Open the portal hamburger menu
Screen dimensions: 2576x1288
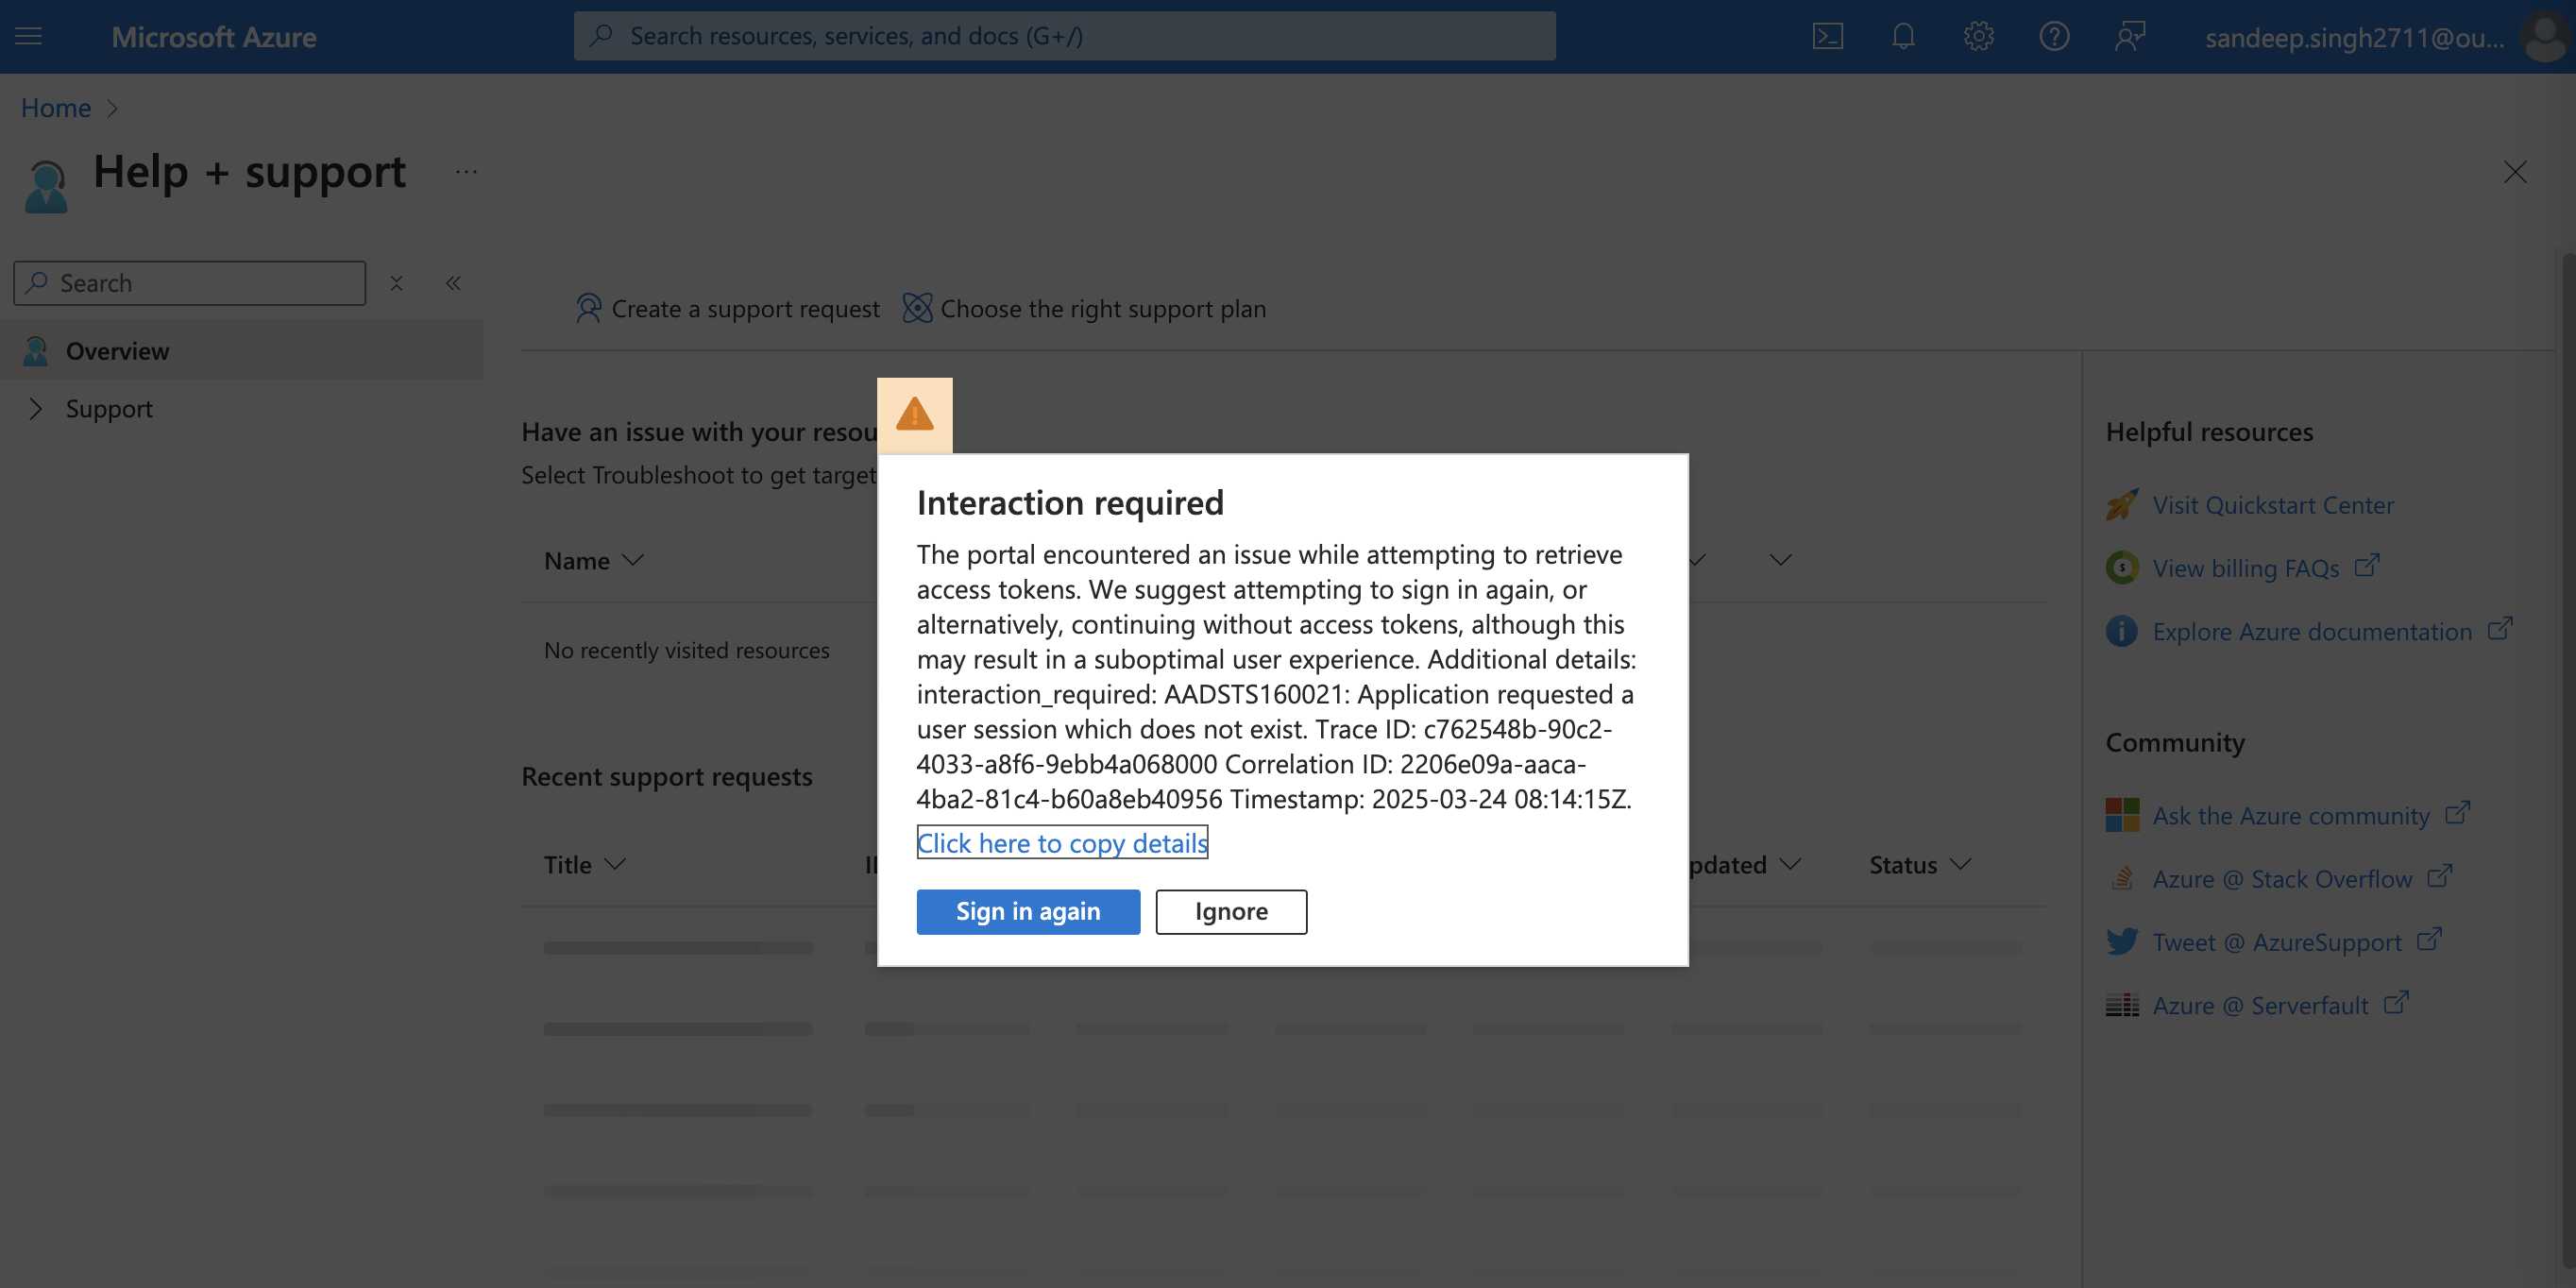pyautogui.click(x=28, y=36)
